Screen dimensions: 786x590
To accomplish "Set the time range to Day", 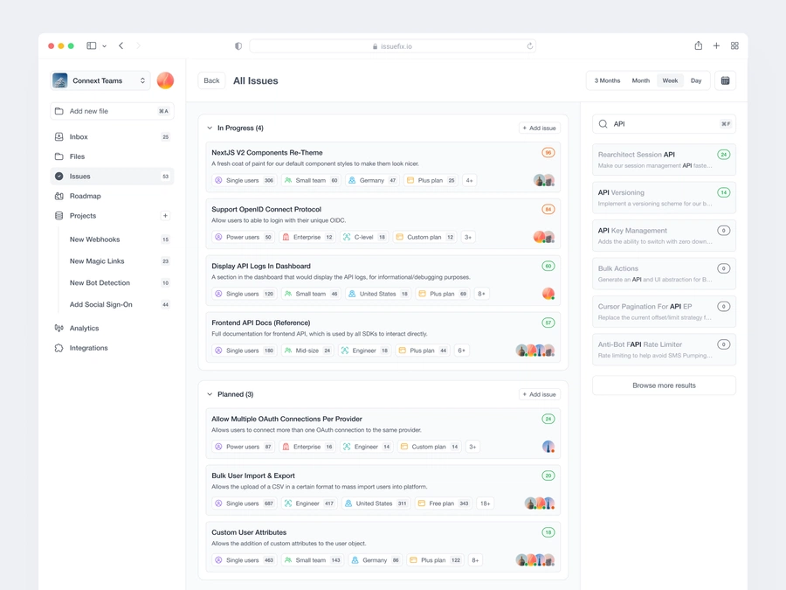I will tap(696, 80).
